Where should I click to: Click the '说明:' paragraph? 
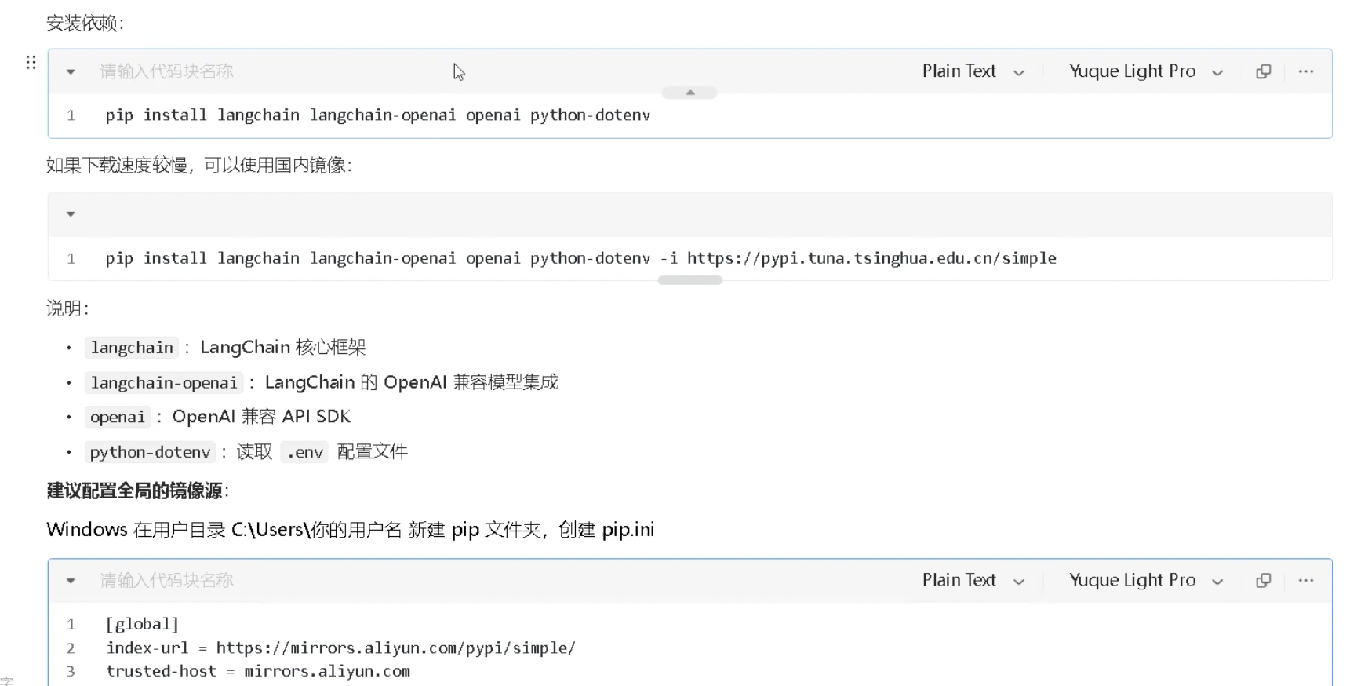pos(67,308)
